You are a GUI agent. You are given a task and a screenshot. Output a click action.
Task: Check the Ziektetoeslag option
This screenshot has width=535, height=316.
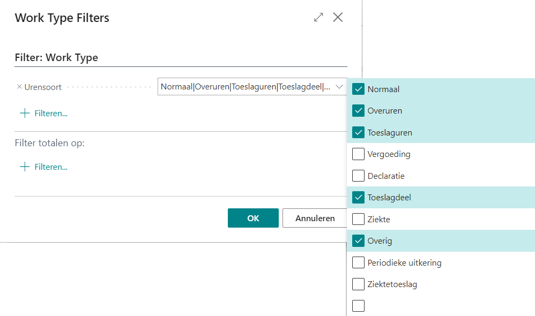[358, 284]
